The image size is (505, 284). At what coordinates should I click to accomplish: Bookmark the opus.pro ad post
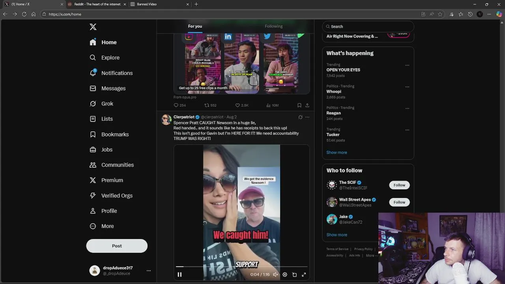coord(299,105)
